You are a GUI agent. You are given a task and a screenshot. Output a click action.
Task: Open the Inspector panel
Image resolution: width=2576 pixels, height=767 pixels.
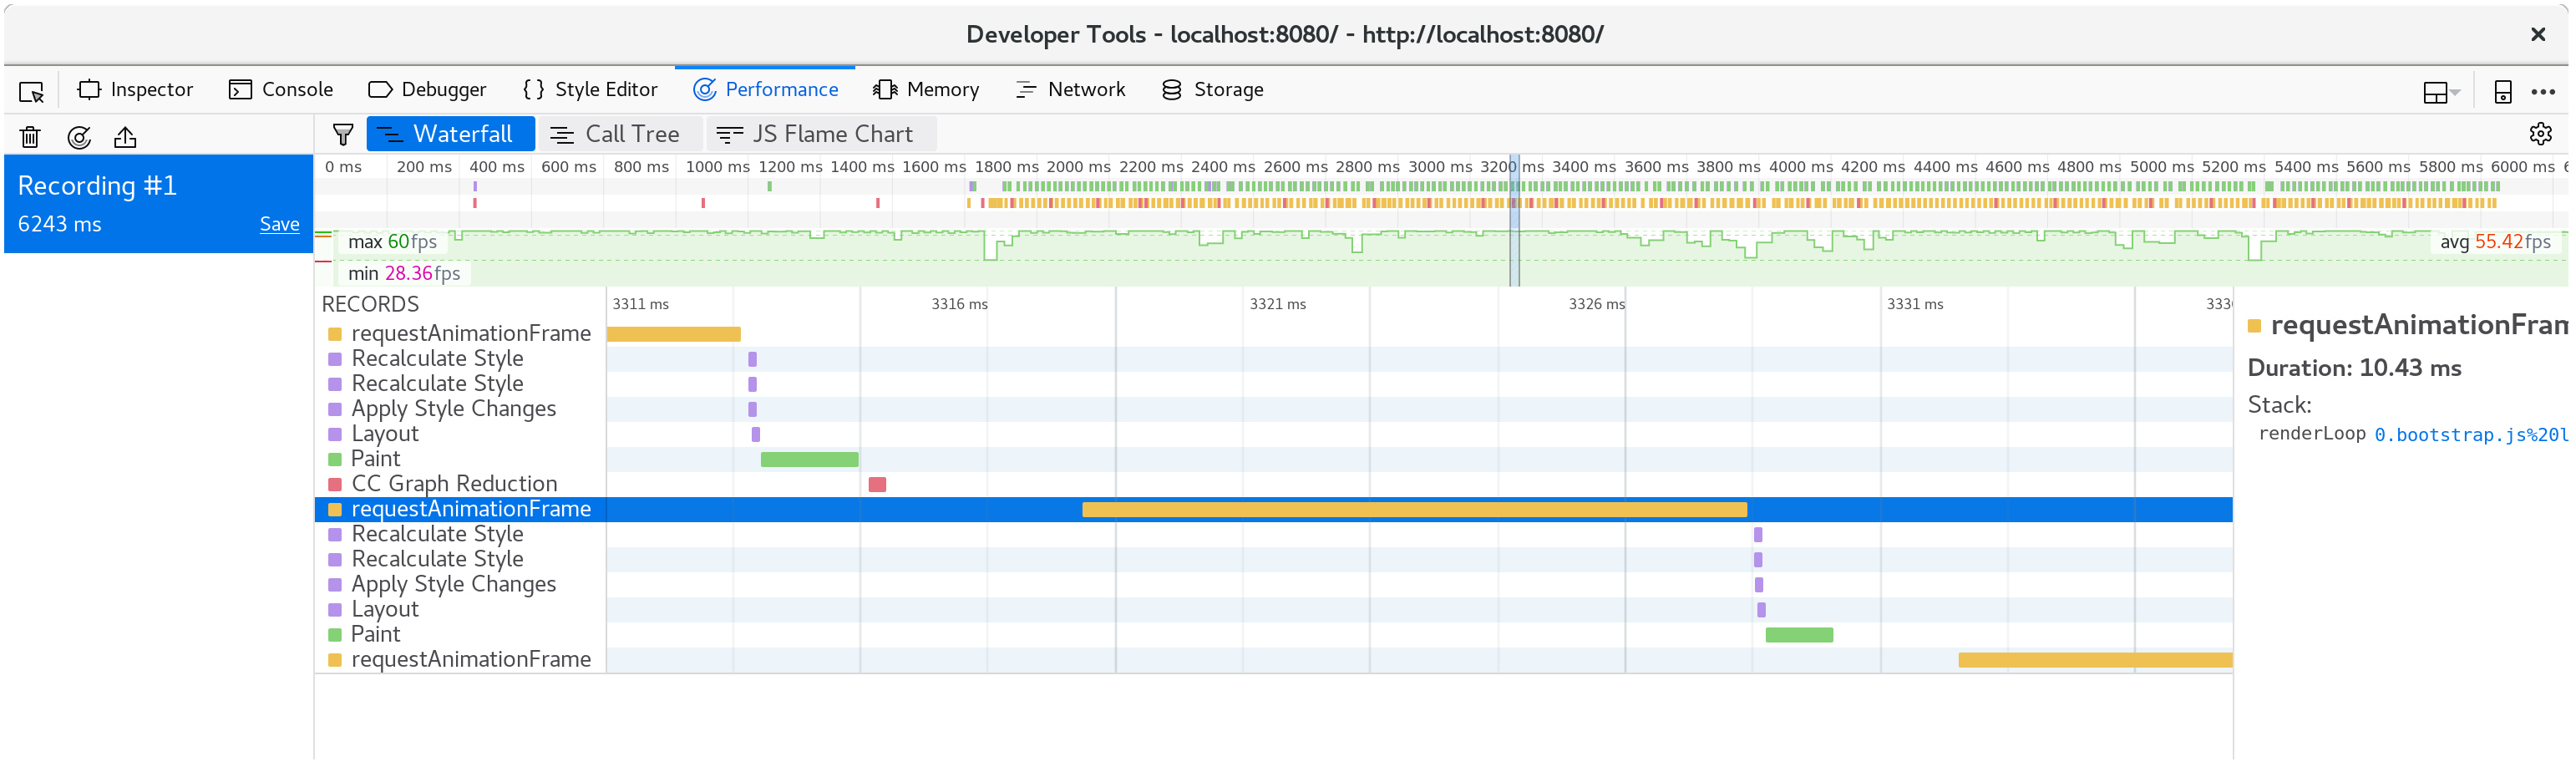(x=136, y=89)
